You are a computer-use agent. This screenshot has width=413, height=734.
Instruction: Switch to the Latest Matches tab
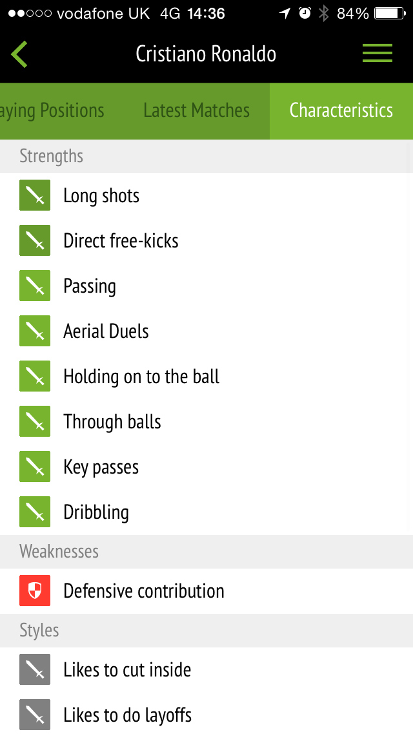coord(196,110)
